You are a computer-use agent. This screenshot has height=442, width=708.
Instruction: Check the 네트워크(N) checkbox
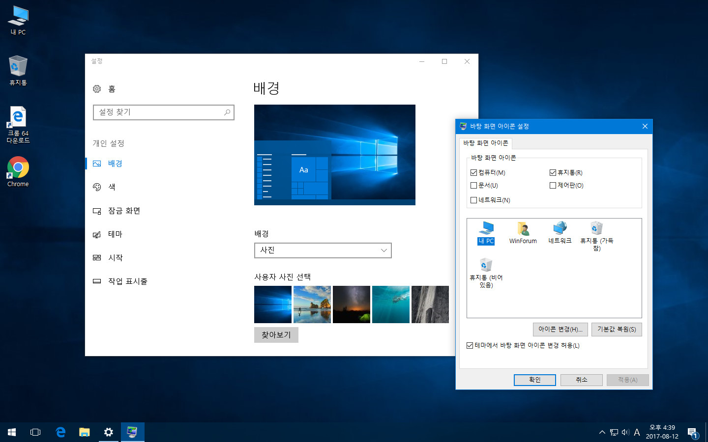tap(474, 200)
